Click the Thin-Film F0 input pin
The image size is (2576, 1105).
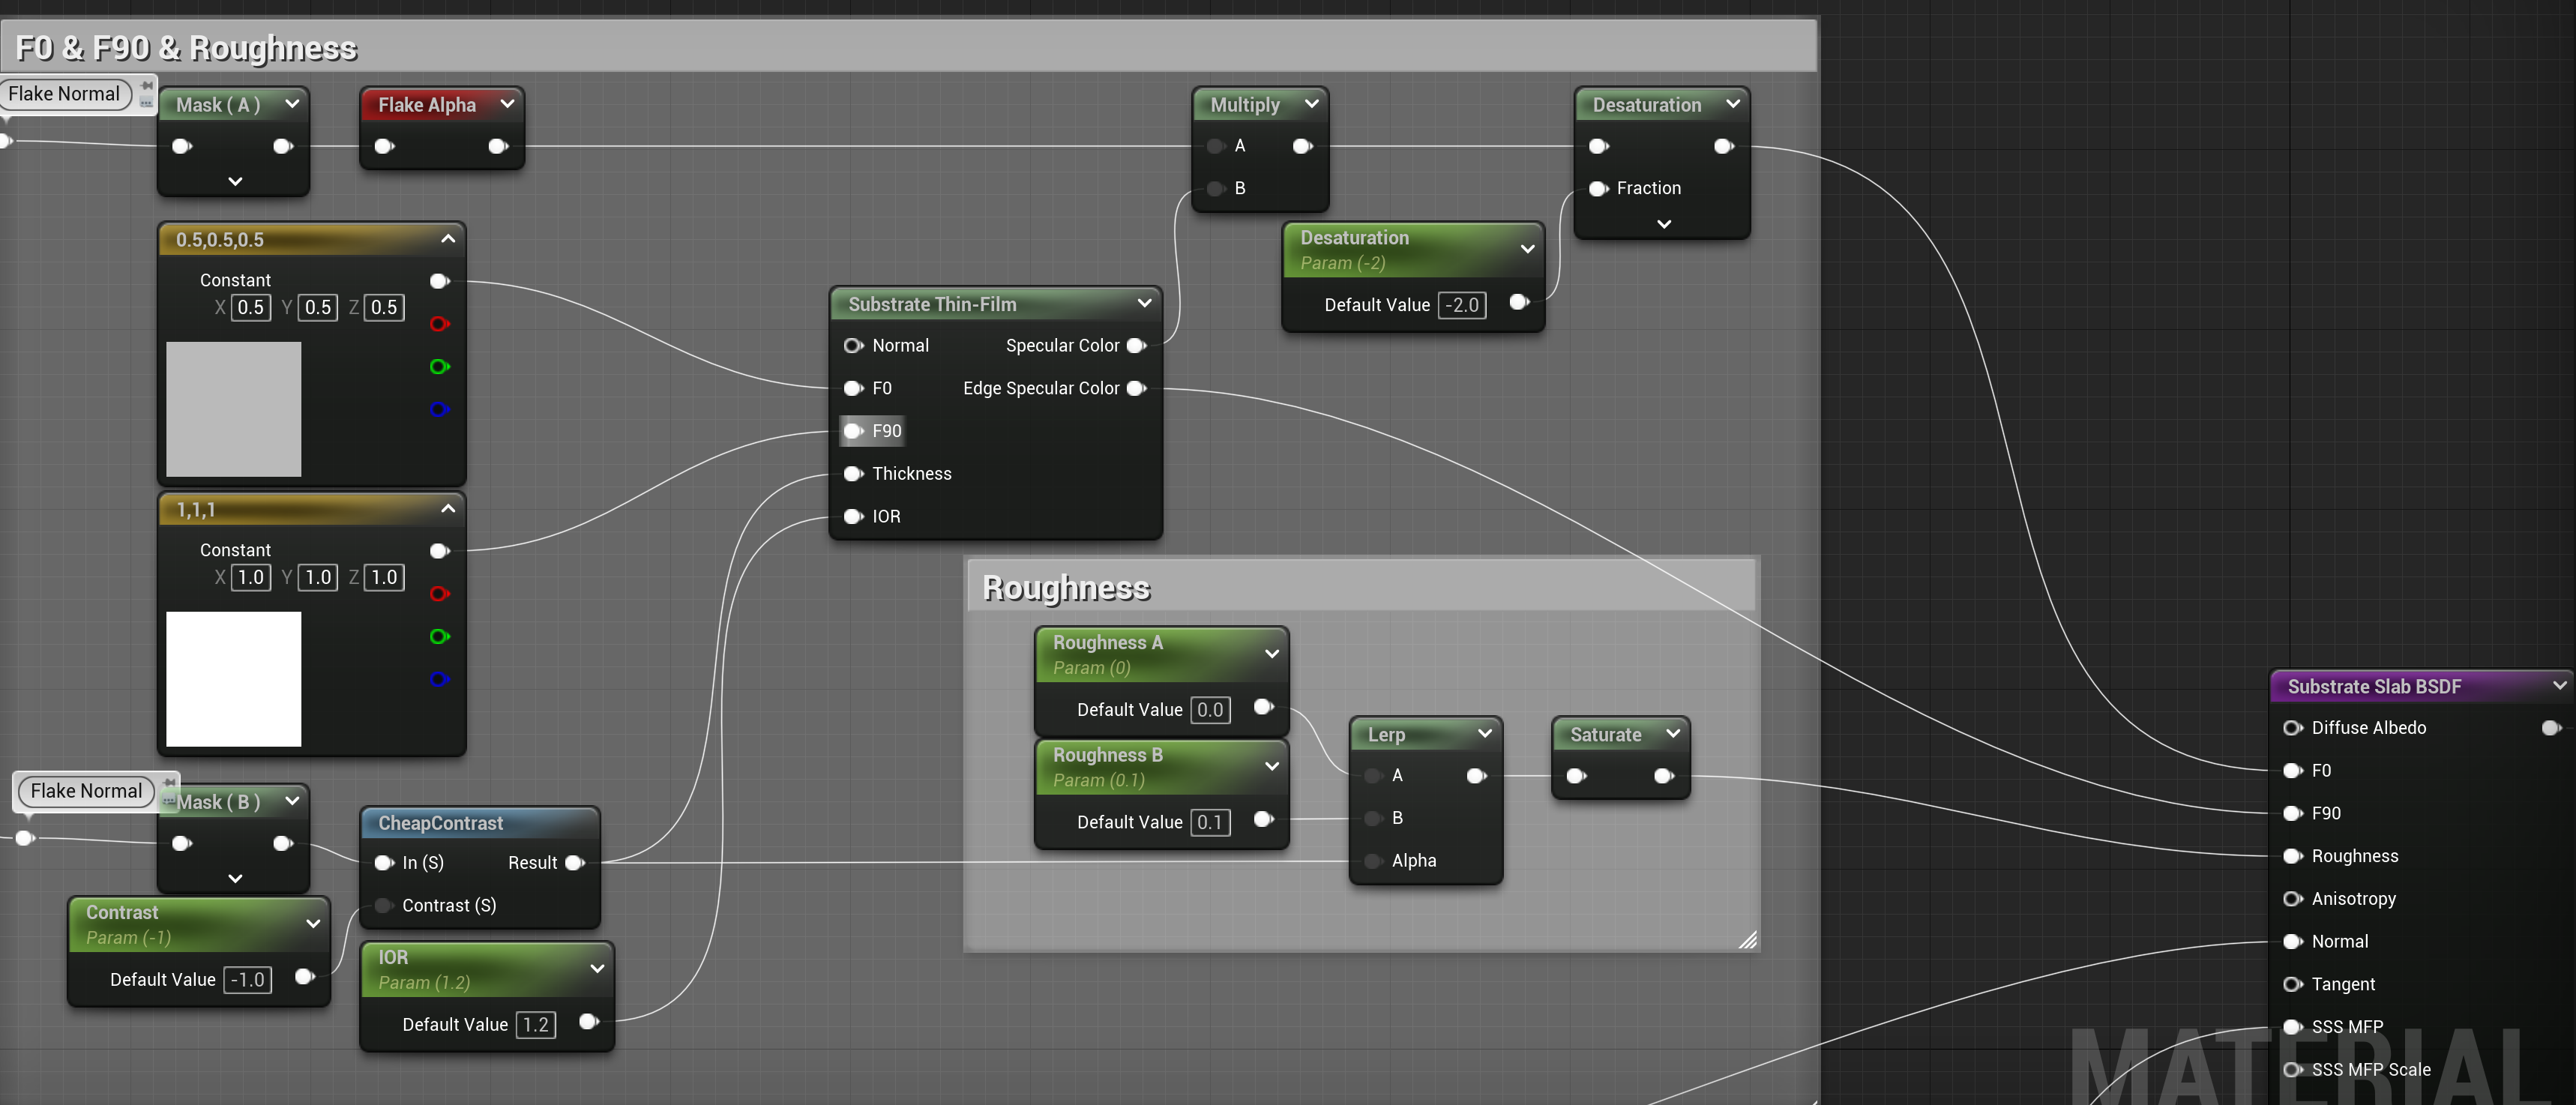[x=853, y=388]
